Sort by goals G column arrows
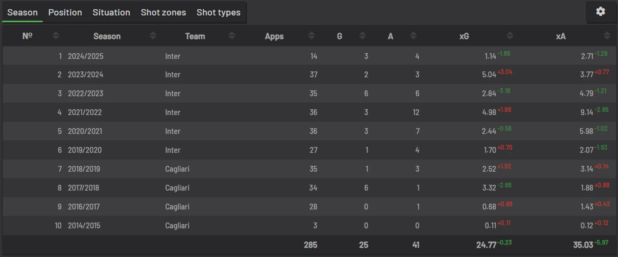618x257 pixels. [x=362, y=36]
